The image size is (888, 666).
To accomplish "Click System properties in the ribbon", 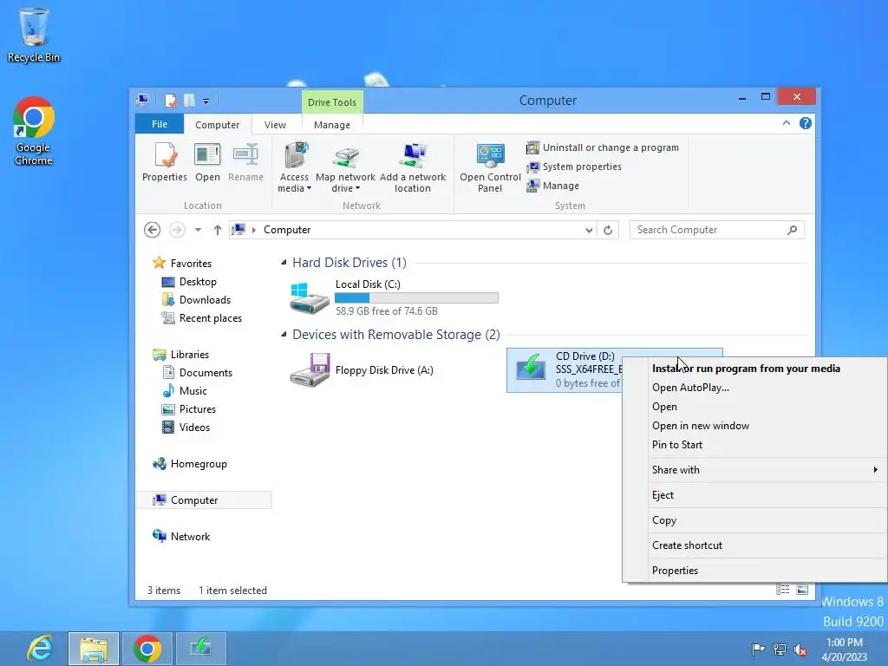I will click(x=574, y=166).
